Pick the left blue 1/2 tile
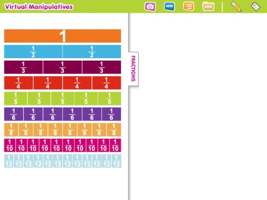This screenshot has height=200, width=267. 33,52
